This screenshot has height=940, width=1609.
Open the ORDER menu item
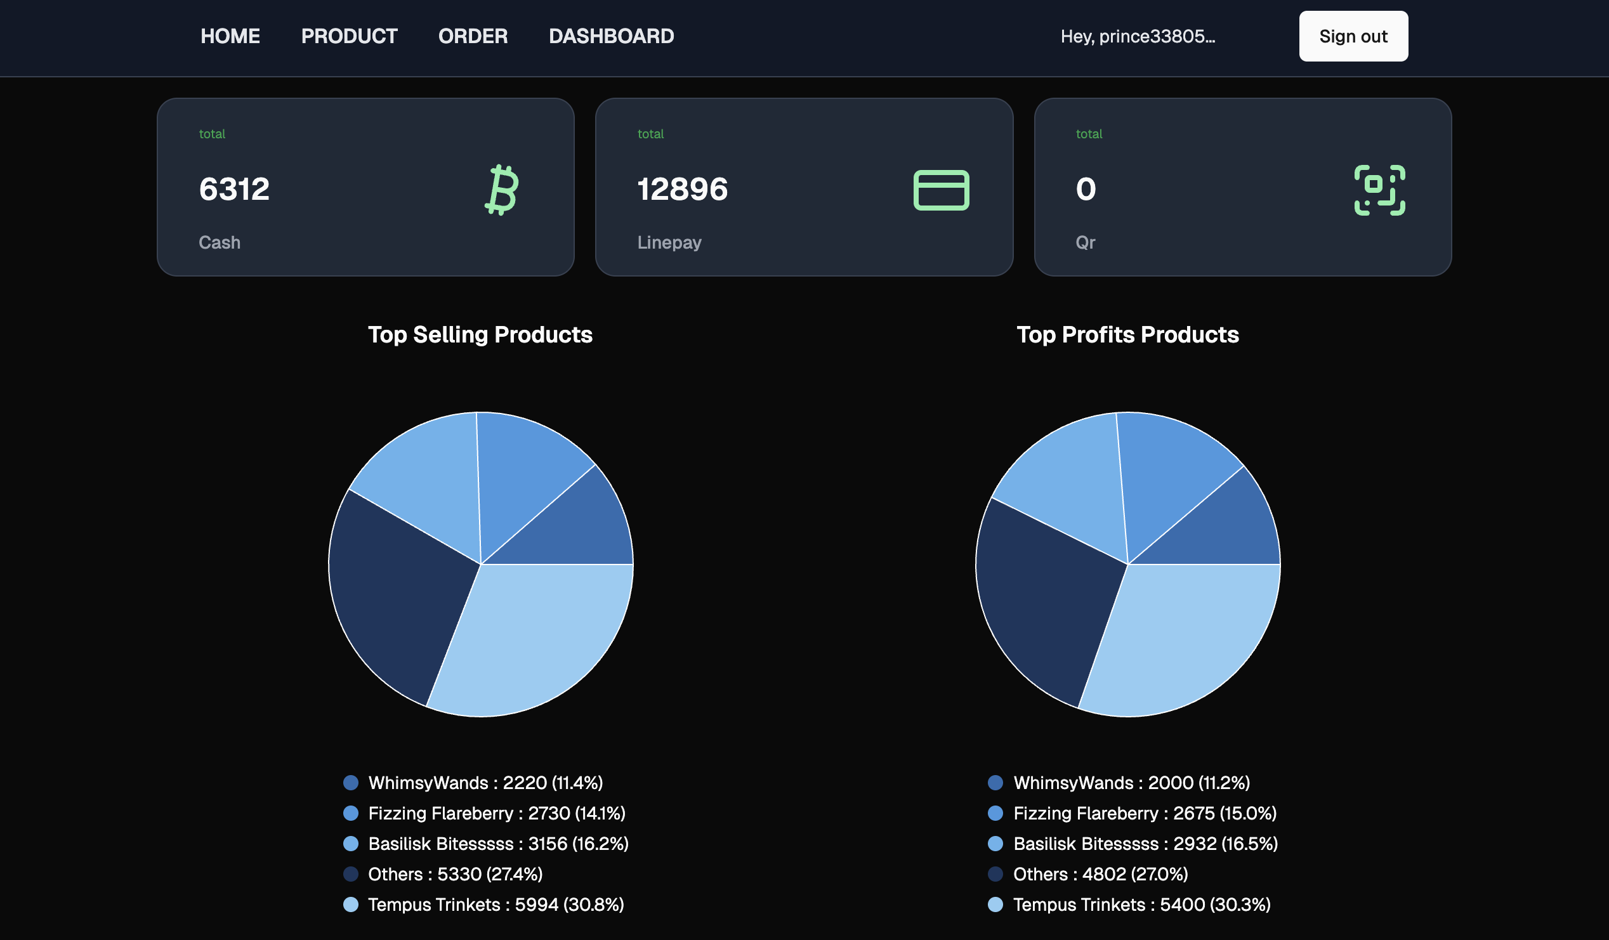[473, 36]
